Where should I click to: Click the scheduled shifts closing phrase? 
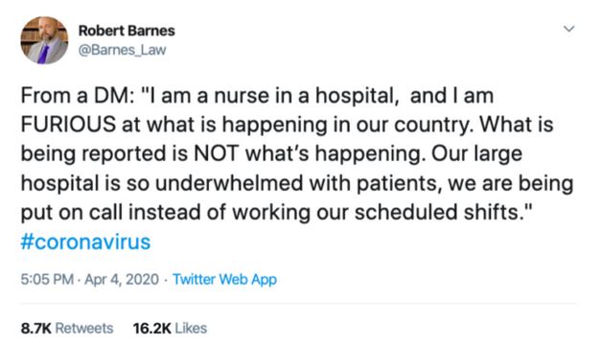(x=443, y=212)
